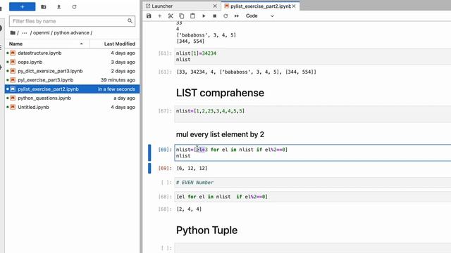This screenshot has height=253, width=451.
Task: Click the code cell containing nlist[1]=34234
Action: point(312,56)
